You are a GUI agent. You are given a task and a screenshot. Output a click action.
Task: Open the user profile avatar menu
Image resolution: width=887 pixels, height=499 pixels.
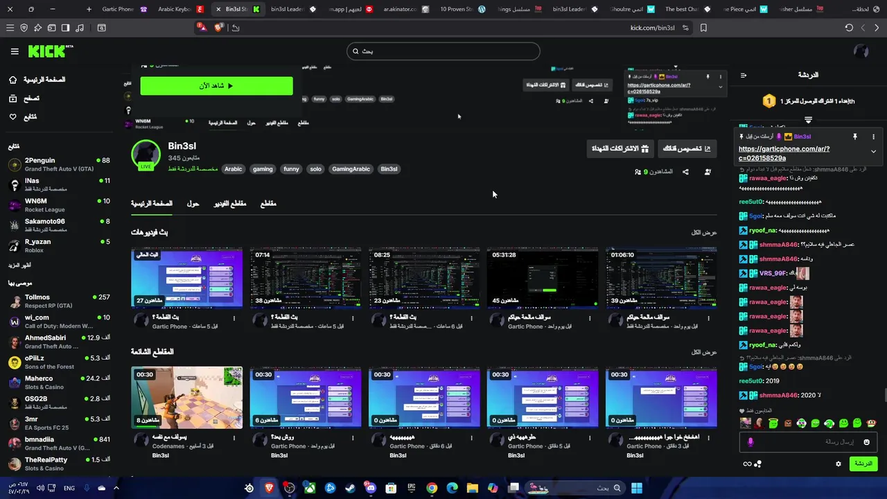click(861, 51)
